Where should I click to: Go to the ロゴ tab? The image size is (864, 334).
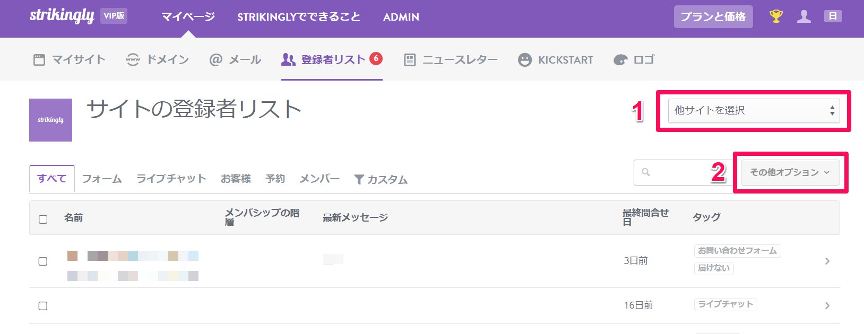click(634, 60)
